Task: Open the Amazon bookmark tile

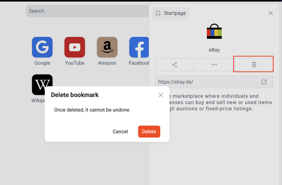Action: tap(107, 47)
